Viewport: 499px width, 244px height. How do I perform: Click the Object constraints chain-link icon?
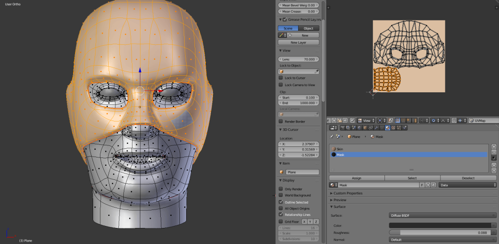(x=370, y=128)
